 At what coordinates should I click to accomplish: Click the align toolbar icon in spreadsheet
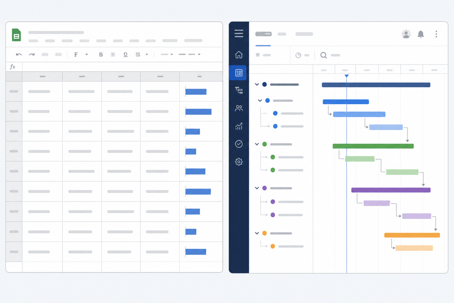[x=113, y=54]
